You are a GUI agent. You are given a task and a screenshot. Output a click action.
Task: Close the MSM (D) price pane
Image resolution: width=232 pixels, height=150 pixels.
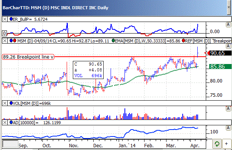[x=5, y=41]
